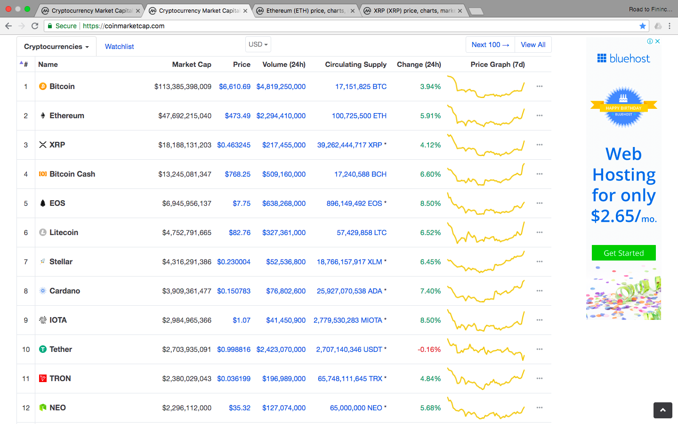The width and height of the screenshot is (678, 424).
Task: Click IOTA market cap $2,984,965,366
Action: pyautogui.click(x=187, y=320)
